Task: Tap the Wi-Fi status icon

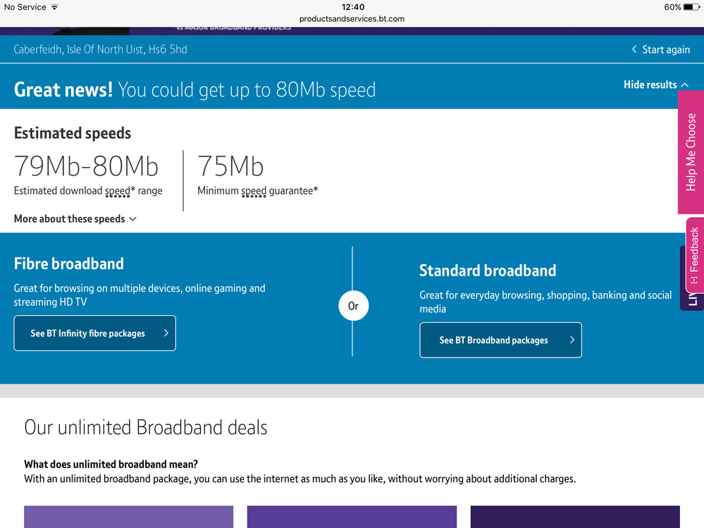Action: click(x=54, y=7)
